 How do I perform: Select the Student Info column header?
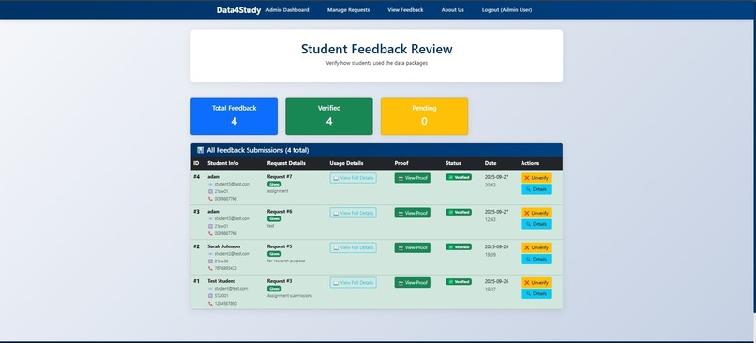(222, 163)
